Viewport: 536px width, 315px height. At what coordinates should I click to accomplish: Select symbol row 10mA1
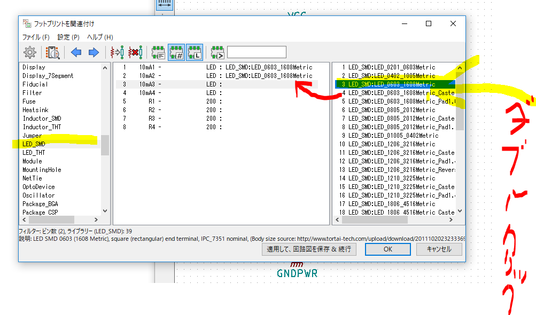click(x=217, y=67)
